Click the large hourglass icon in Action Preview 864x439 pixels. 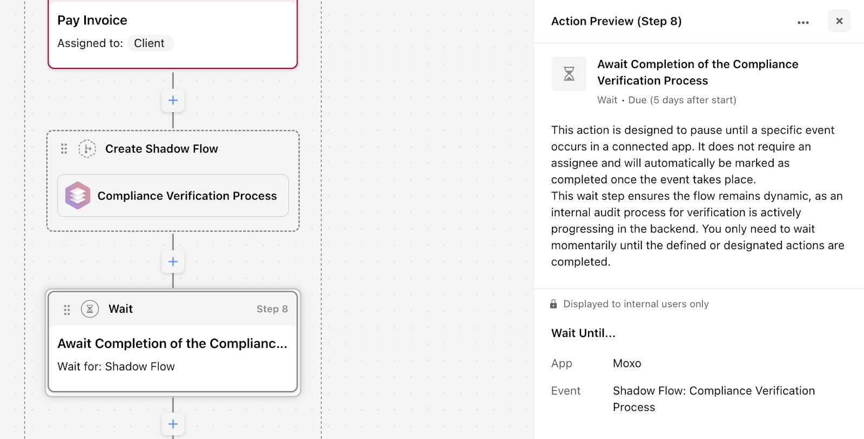[569, 74]
